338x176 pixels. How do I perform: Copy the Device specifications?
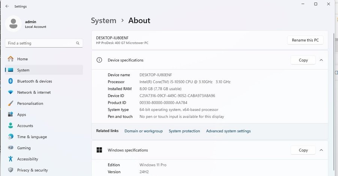[x=303, y=60]
